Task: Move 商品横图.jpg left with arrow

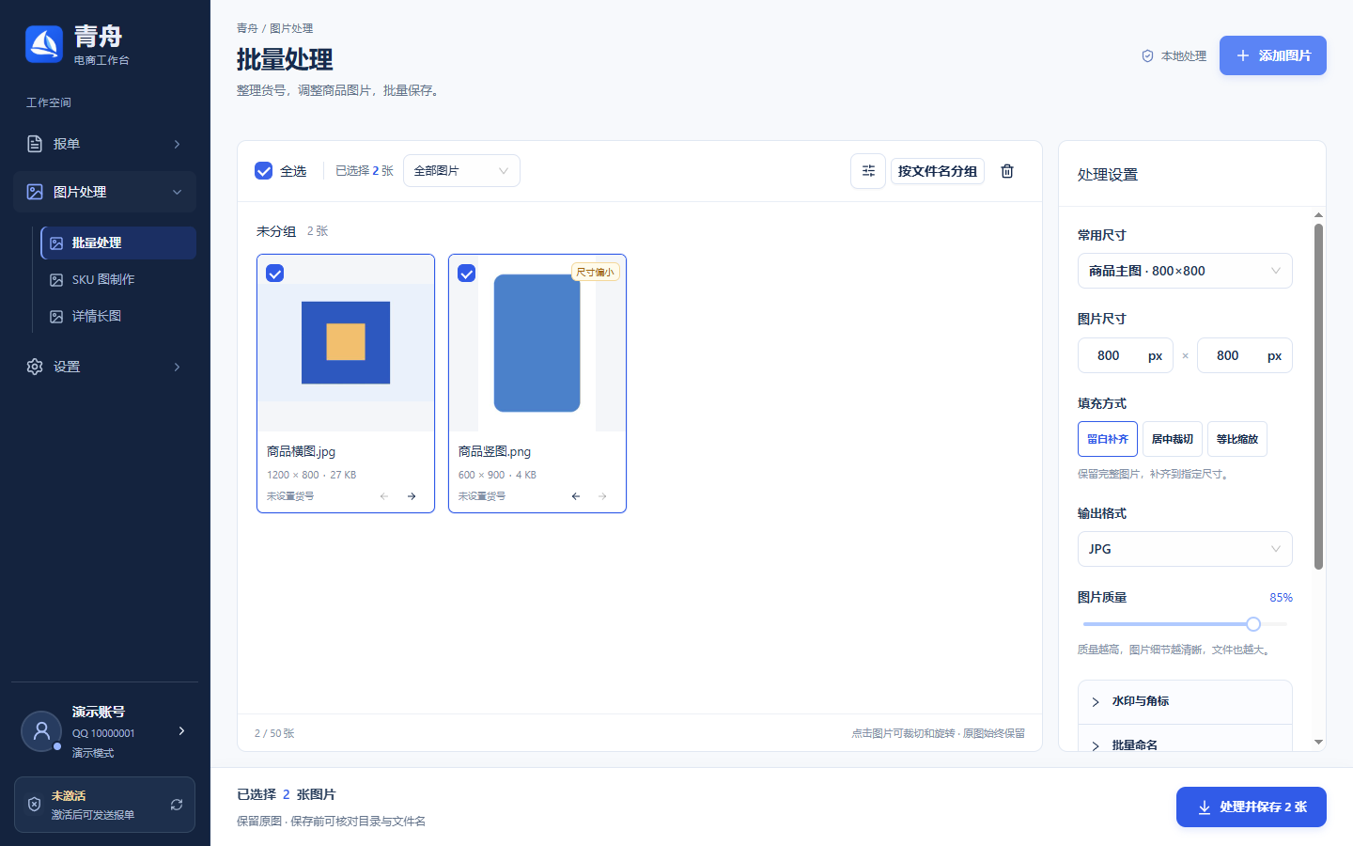Action: pos(384,496)
